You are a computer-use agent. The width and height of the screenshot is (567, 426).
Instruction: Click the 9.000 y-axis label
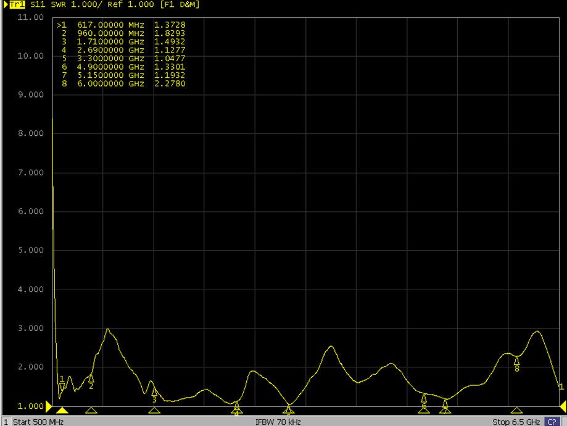coord(31,94)
